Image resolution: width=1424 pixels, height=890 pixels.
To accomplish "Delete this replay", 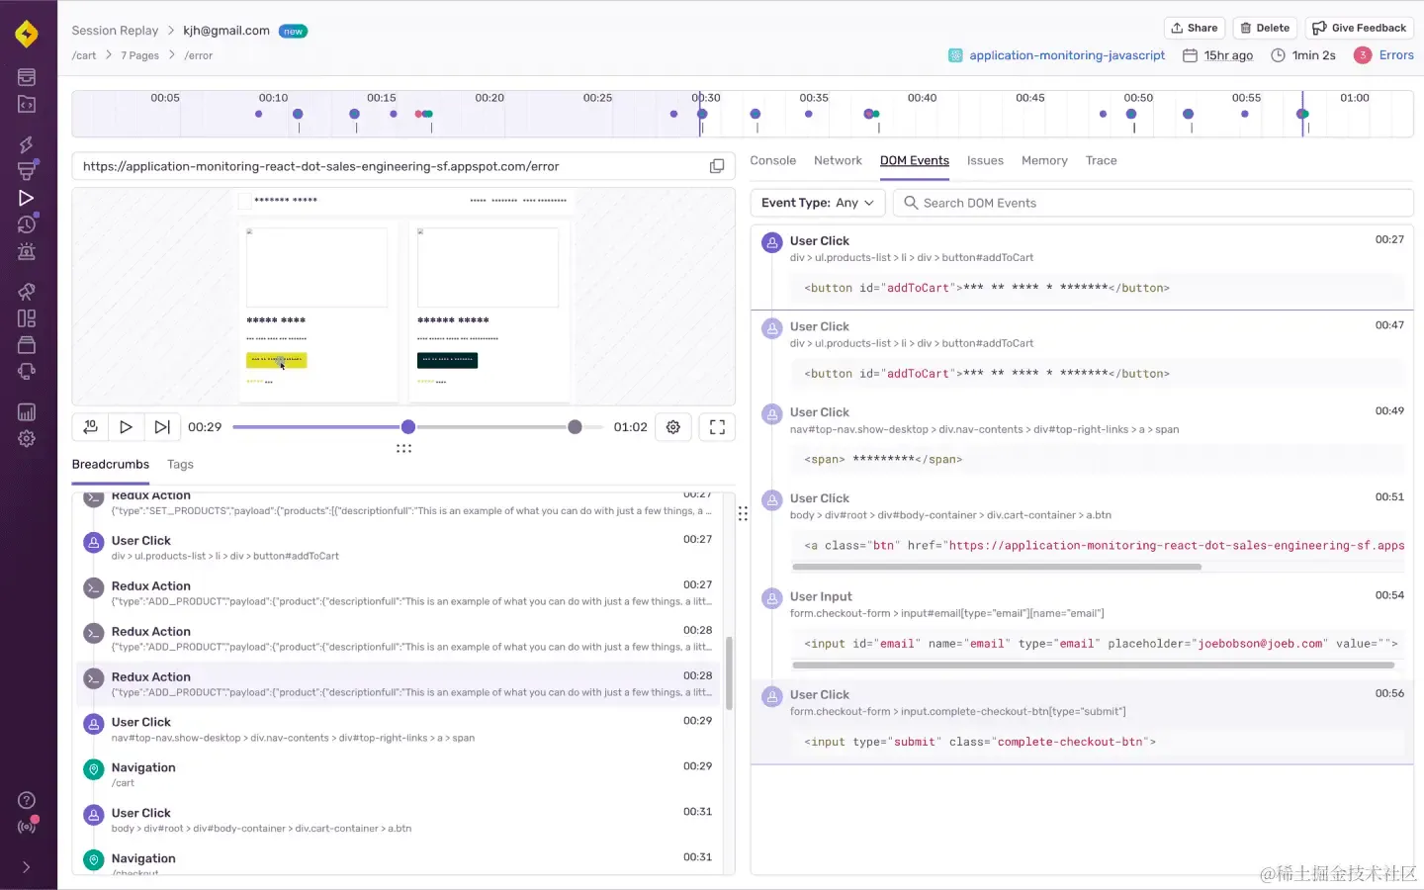I will tap(1265, 28).
